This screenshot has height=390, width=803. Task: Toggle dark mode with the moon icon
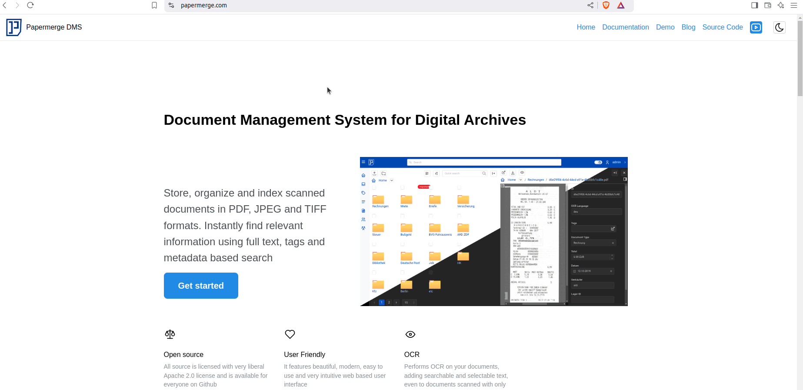point(779,27)
